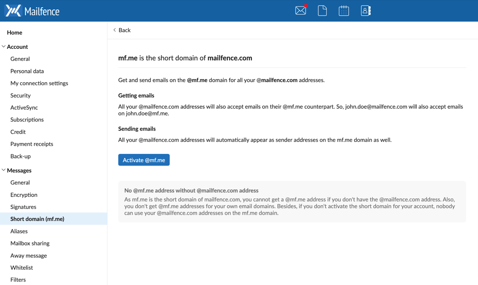Select Back-up in sidebar

point(21,156)
